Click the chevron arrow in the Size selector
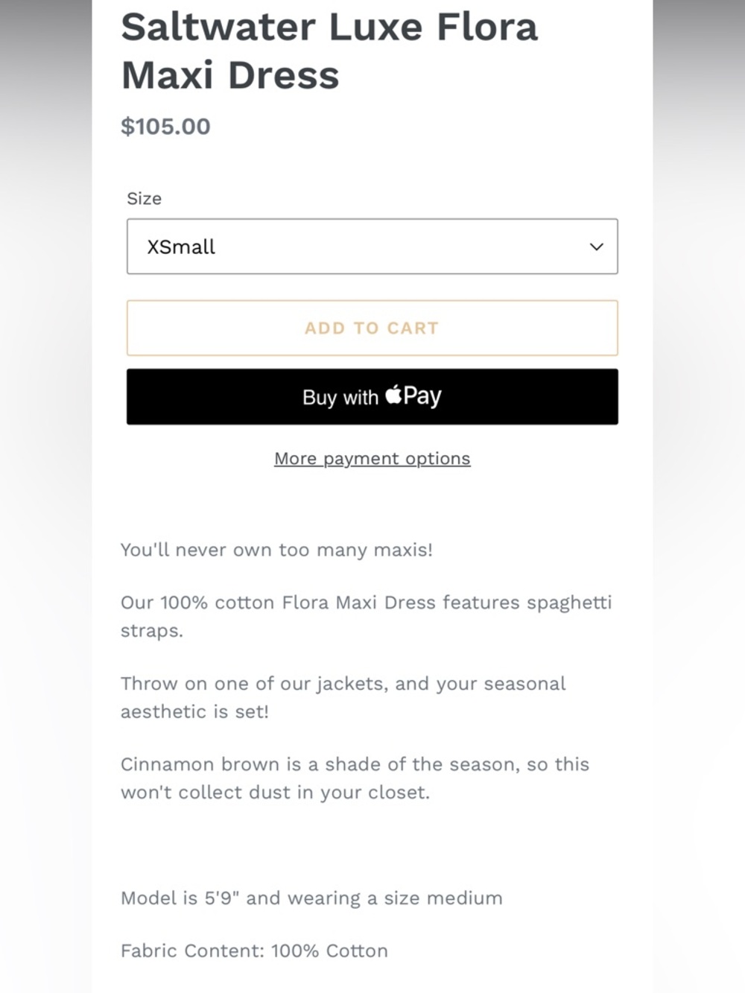 pos(596,247)
